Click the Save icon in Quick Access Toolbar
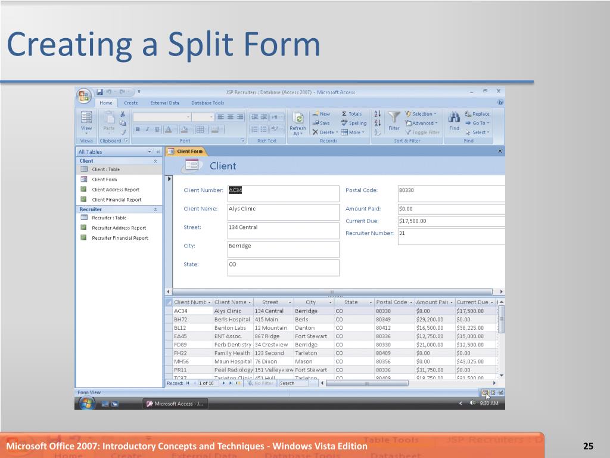The image size is (610, 458). [99, 92]
